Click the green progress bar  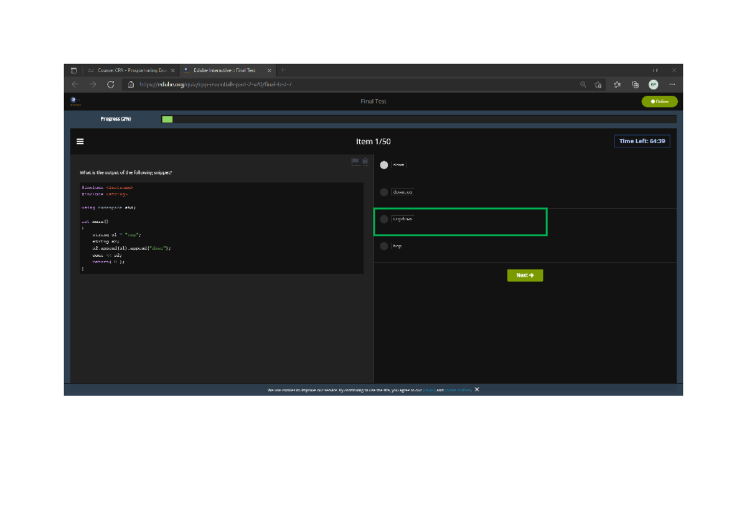point(167,119)
